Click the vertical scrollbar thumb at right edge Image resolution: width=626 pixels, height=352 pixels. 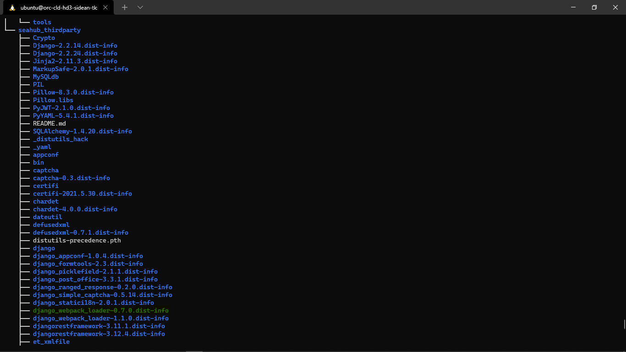pyautogui.click(x=624, y=324)
